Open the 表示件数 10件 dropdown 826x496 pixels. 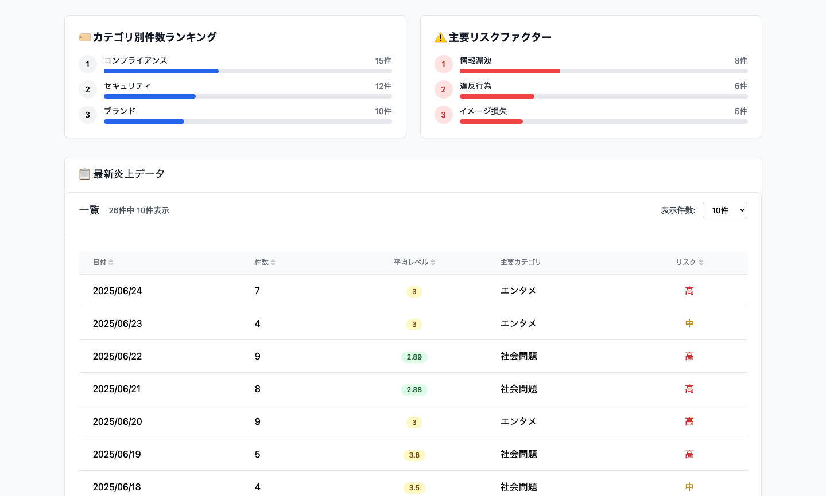pyautogui.click(x=725, y=210)
